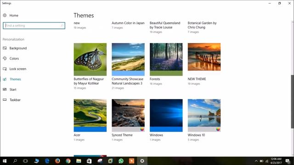294x165 pixels.
Task: Click the Background picture icon in sidebar
Action: [5, 48]
